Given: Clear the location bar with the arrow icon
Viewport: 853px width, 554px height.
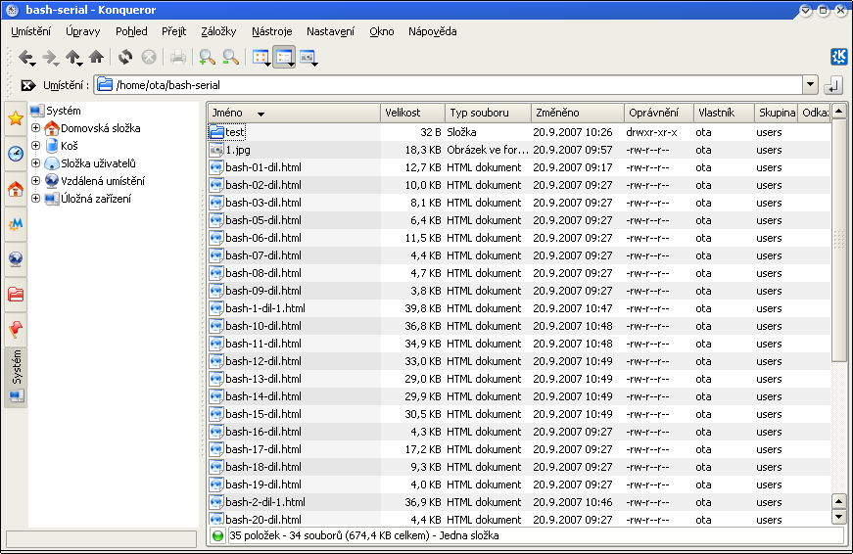Looking at the screenshot, I should pos(27,86).
